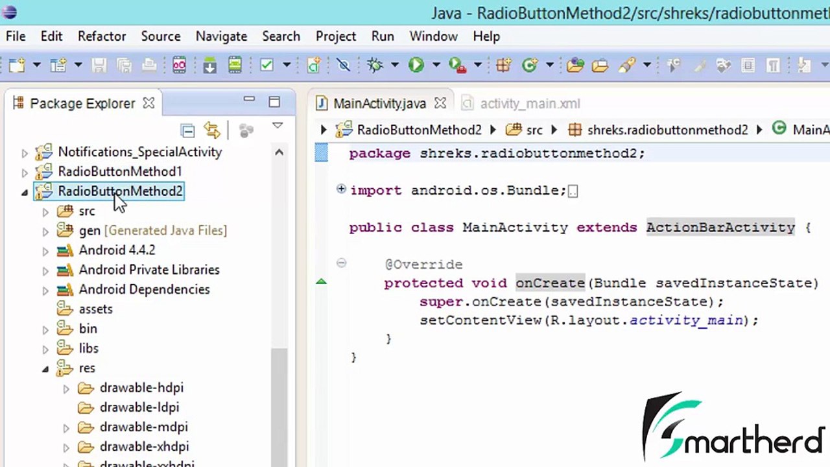
Task: Open the Package Explorer View Menu triangle
Action: (278, 126)
